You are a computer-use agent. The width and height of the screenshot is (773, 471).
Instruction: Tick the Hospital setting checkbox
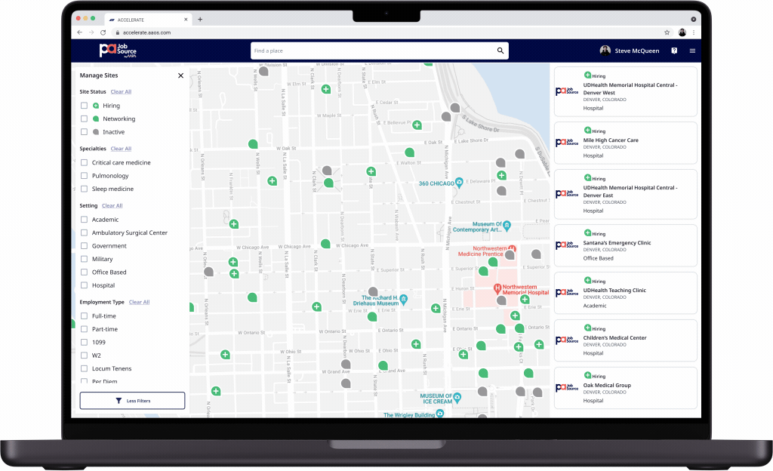click(84, 285)
